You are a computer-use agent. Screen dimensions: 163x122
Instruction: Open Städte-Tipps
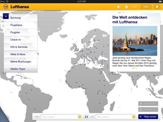pos(21,69)
